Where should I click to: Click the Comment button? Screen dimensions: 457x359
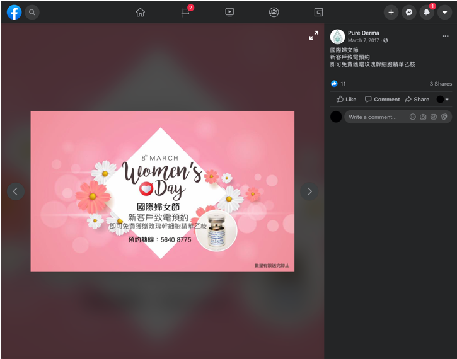coord(382,100)
